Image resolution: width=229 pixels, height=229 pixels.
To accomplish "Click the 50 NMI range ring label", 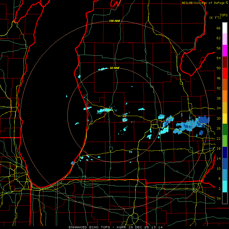I will pyautogui.click(x=114, y=68).
